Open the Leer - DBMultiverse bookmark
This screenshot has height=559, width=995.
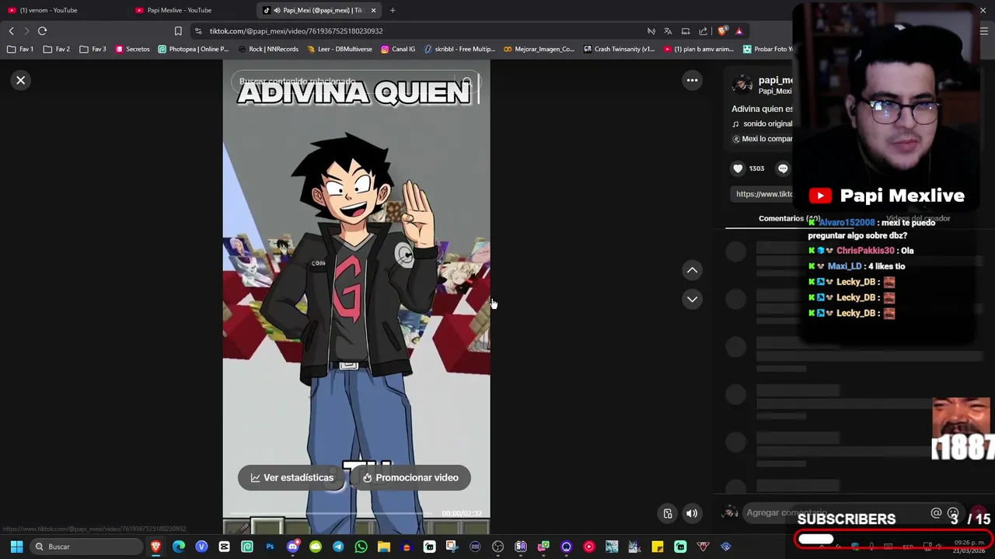340,49
